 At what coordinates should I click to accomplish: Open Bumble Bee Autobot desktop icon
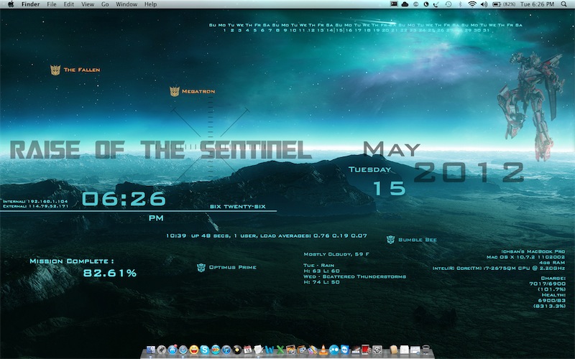click(x=411, y=240)
